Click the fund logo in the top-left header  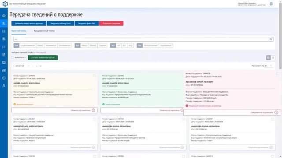(x=5, y=4)
